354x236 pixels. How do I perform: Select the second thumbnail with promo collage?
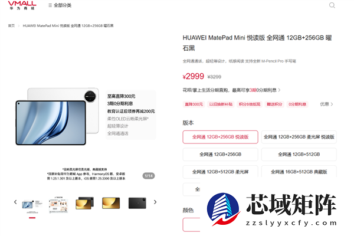(58, 205)
